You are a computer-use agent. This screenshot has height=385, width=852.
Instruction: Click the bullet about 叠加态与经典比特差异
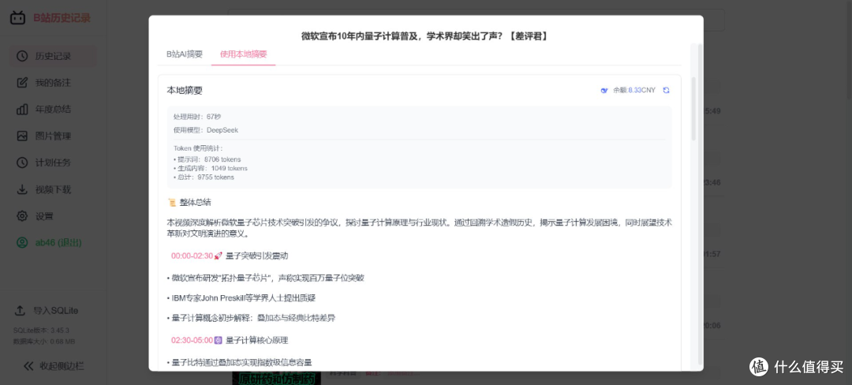pos(251,318)
